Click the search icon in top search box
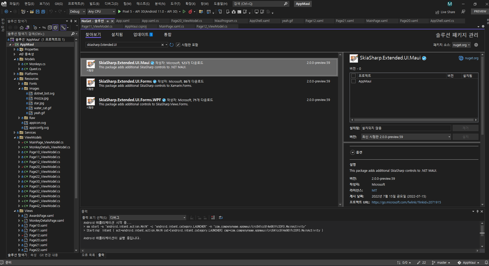This screenshot has height=266, width=489. coord(285,4)
